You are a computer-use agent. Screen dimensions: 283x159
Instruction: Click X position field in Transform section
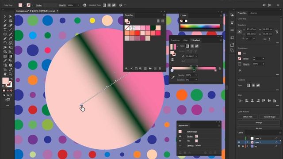[252, 29]
